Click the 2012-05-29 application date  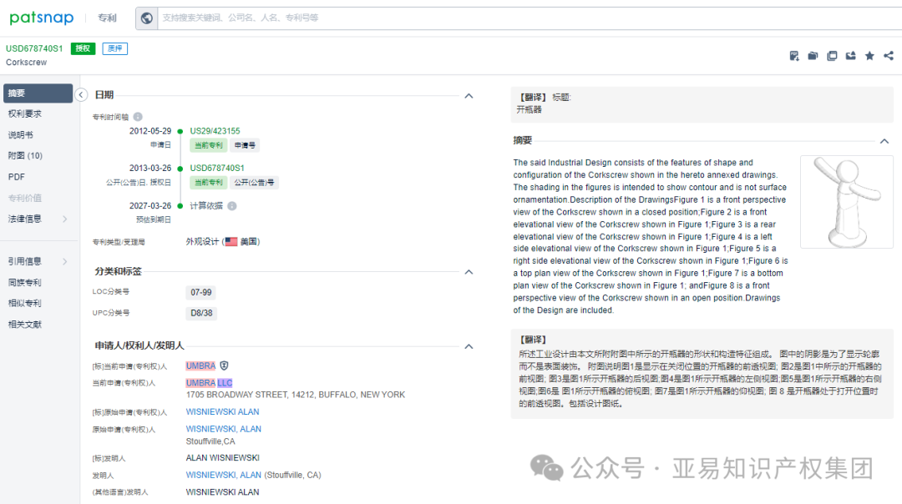coord(150,131)
